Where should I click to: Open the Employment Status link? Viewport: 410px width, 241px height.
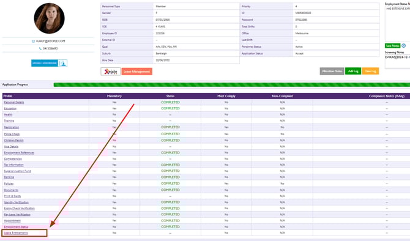click(16, 227)
